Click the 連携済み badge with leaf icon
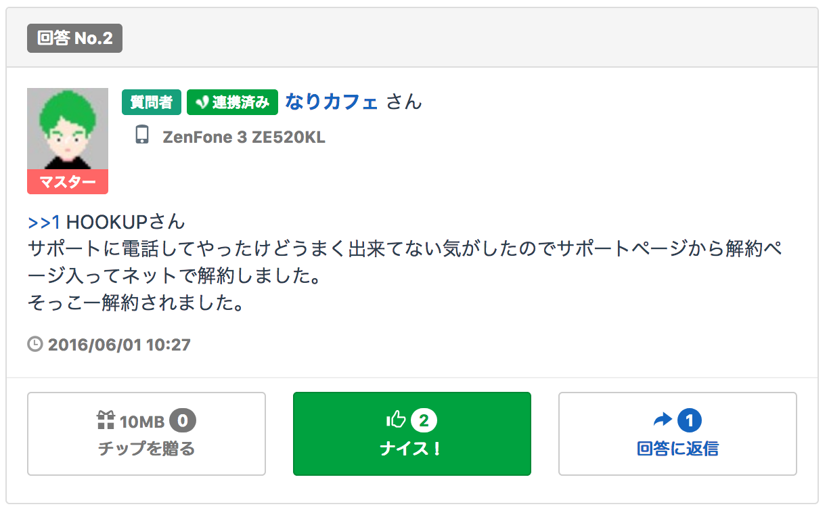 [232, 102]
